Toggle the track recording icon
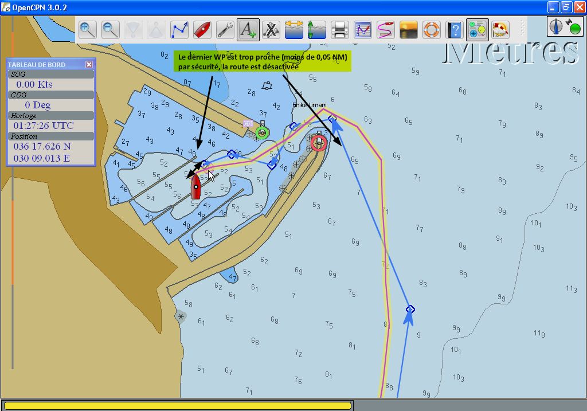Viewport: 587px width, 411px height. coord(386,29)
